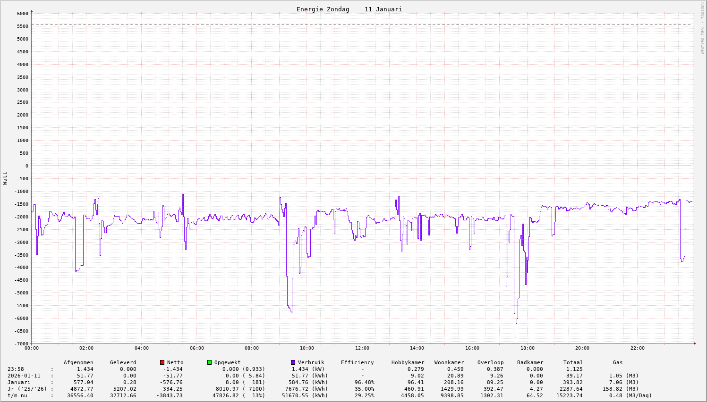The width and height of the screenshot is (707, 402).
Task: Select the Woonkamer column header
Action: coord(449,363)
